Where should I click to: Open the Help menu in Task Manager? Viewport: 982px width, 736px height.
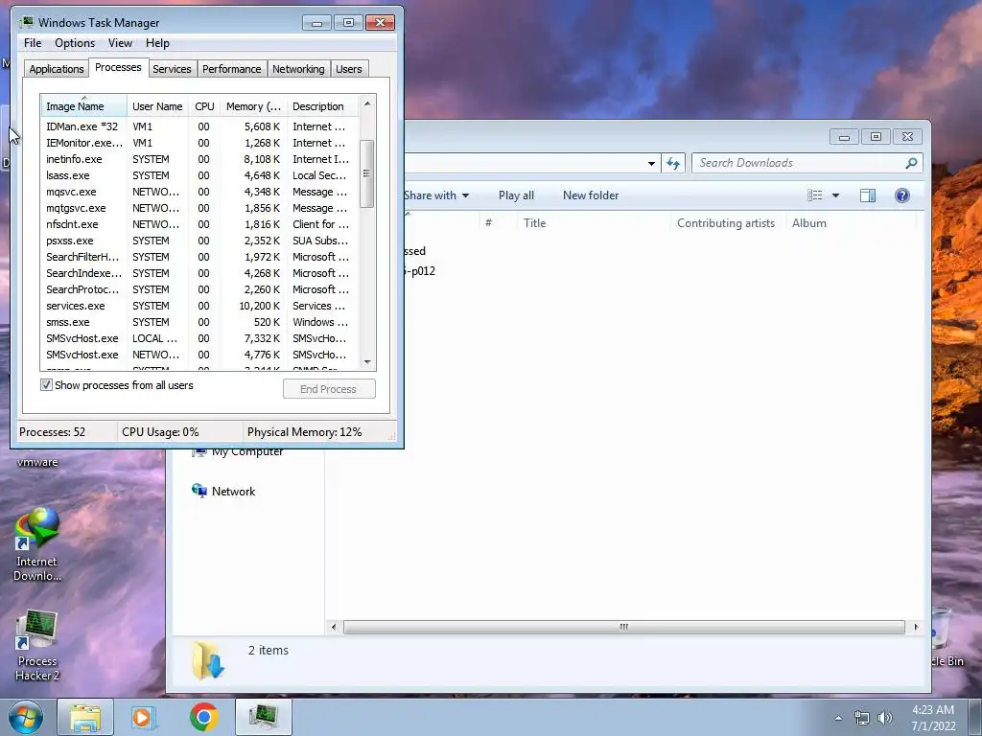tap(158, 42)
